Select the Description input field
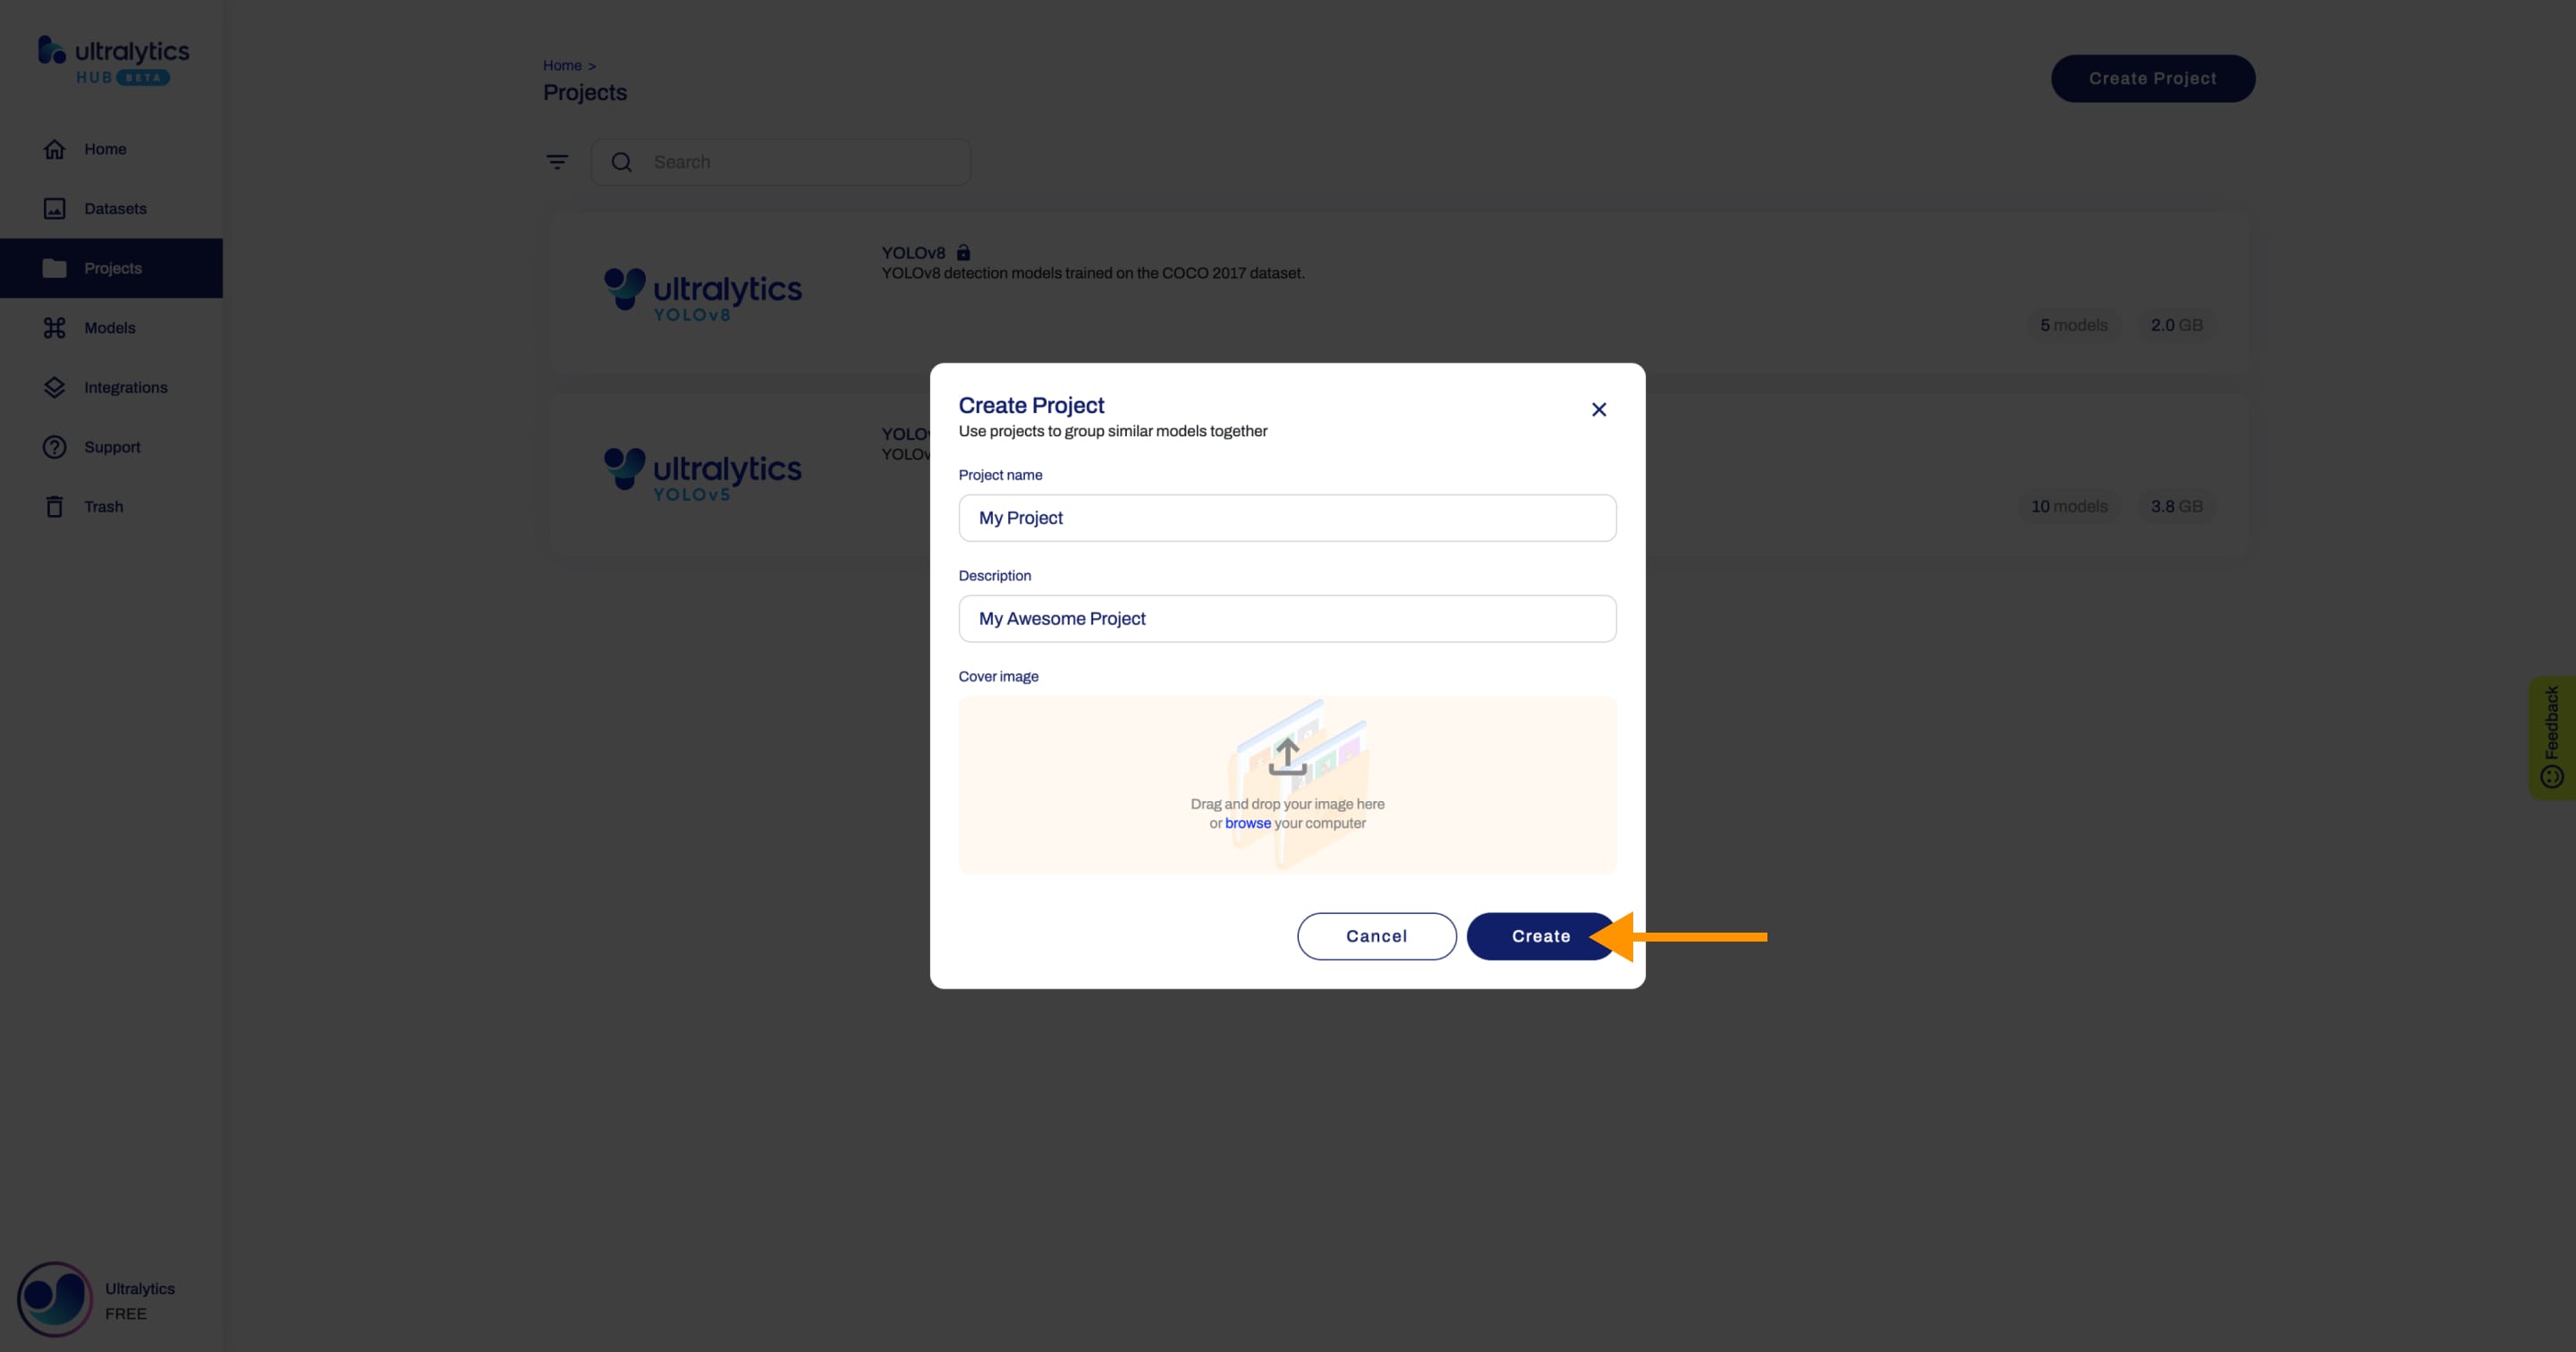 coord(1288,618)
